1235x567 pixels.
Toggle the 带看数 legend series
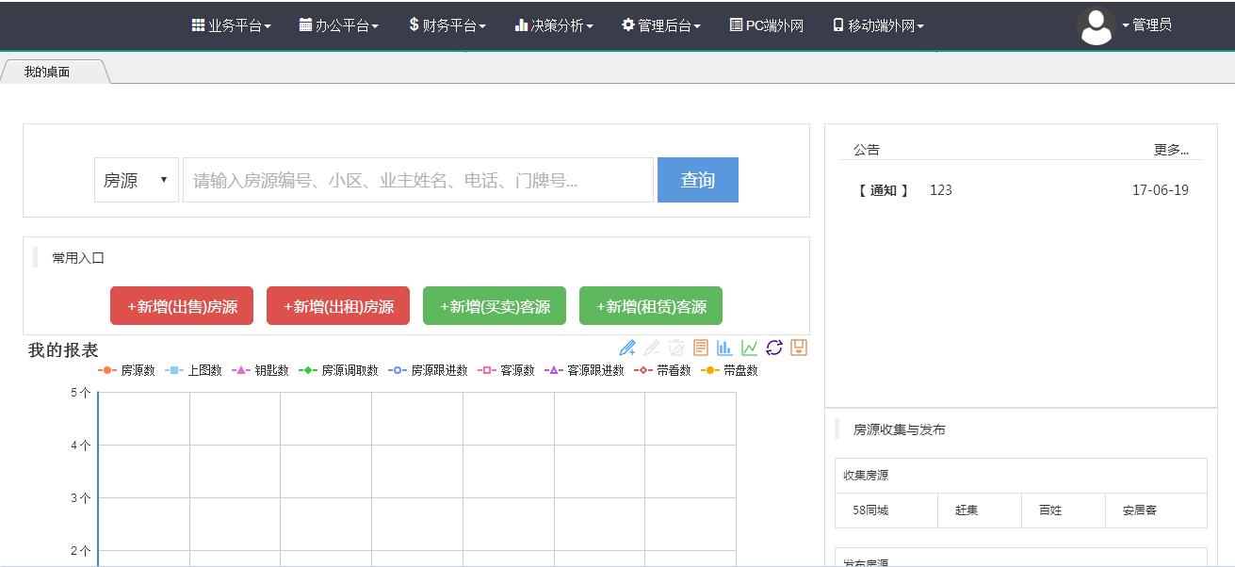tap(663, 370)
